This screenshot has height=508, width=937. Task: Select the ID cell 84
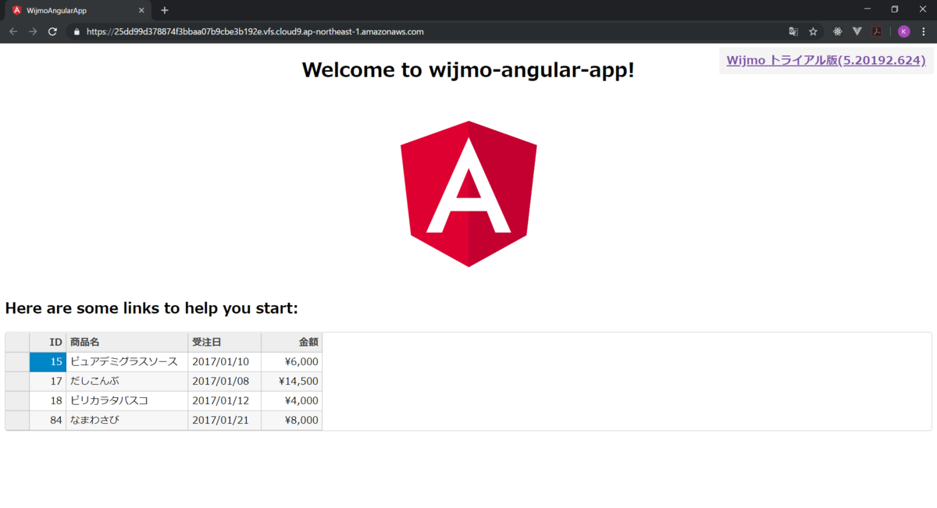coord(48,420)
